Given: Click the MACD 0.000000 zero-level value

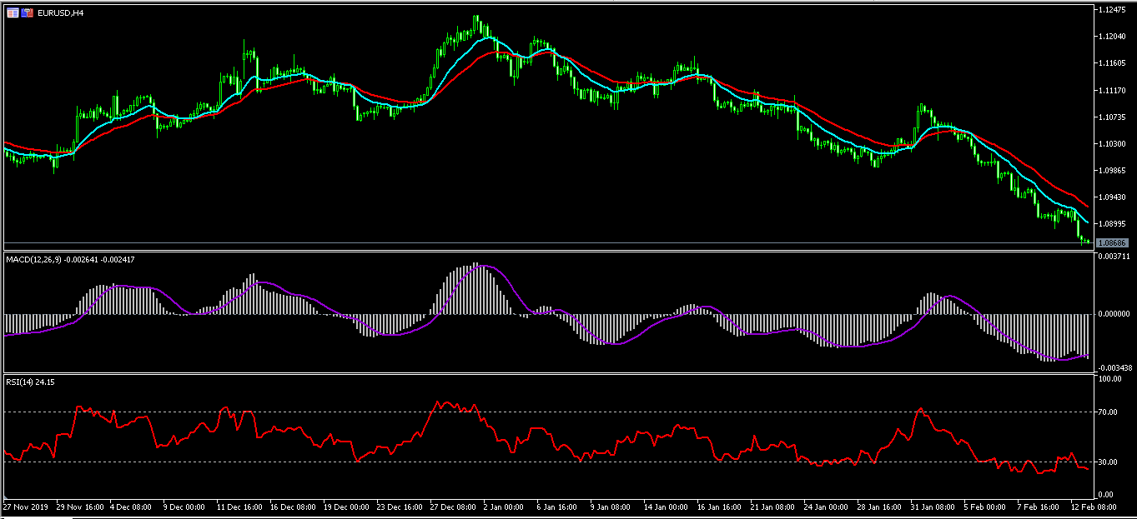Looking at the screenshot, I should point(1115,314).
